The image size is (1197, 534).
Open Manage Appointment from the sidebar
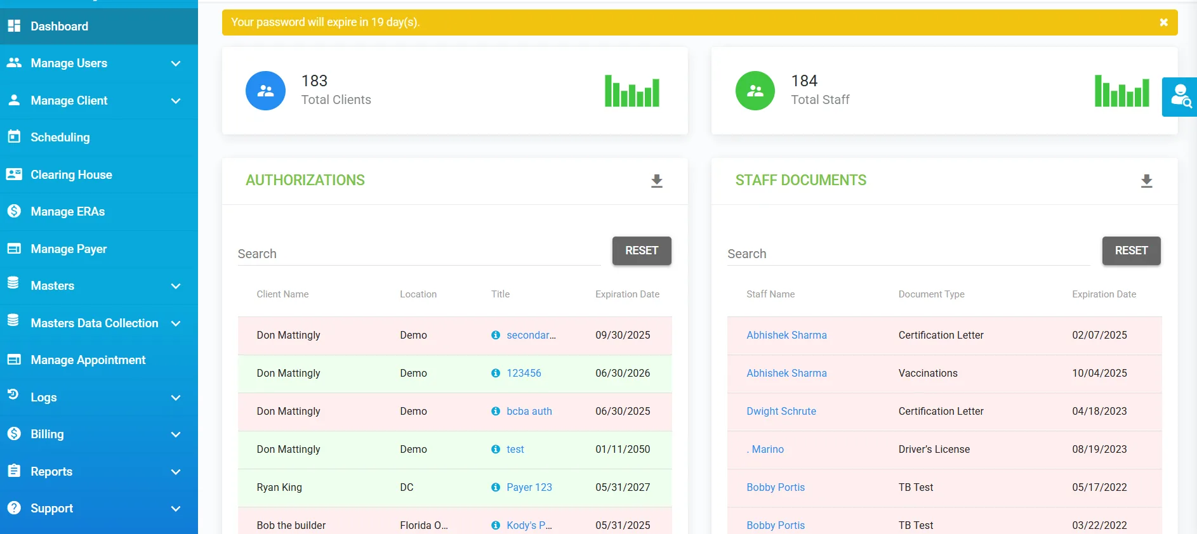[x=99, y=360]
